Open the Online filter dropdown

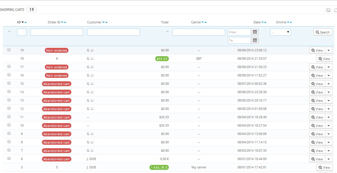(x=280, y=32)
